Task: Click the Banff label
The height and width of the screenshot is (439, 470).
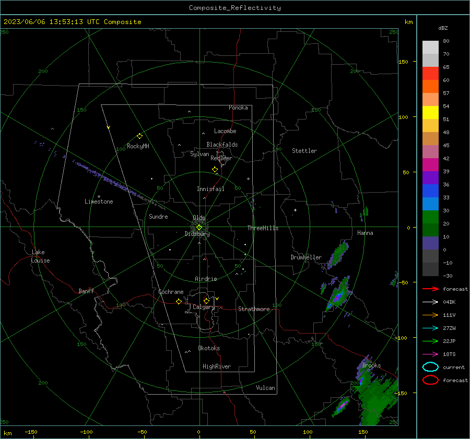Action: pos(86,291)
